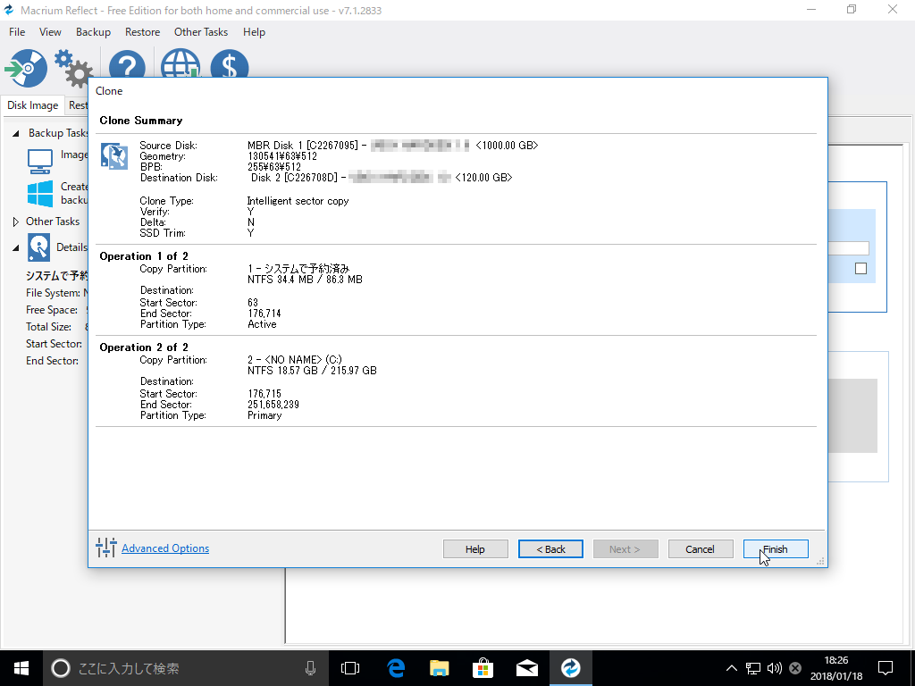Click the Macrium Reflect taskbar icon
The height and width of the screenshot is (686, 915).
point(571,668)
